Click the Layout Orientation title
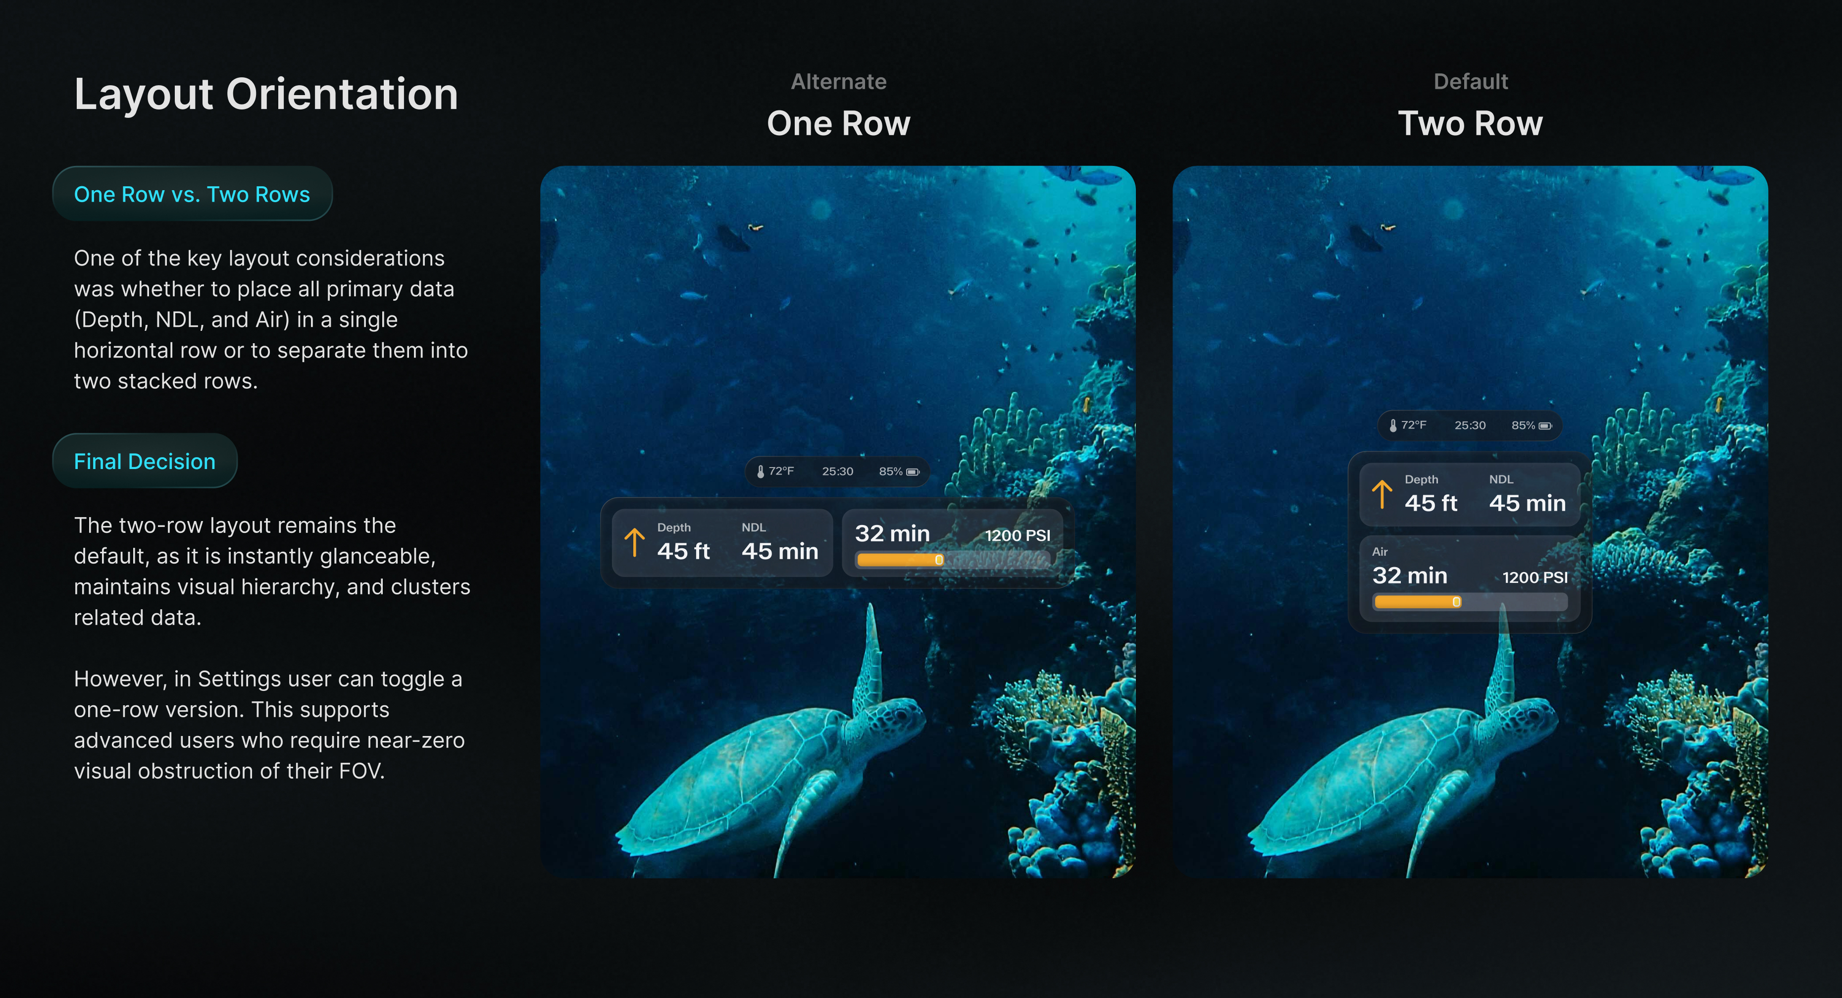 (x=266, y=94)
